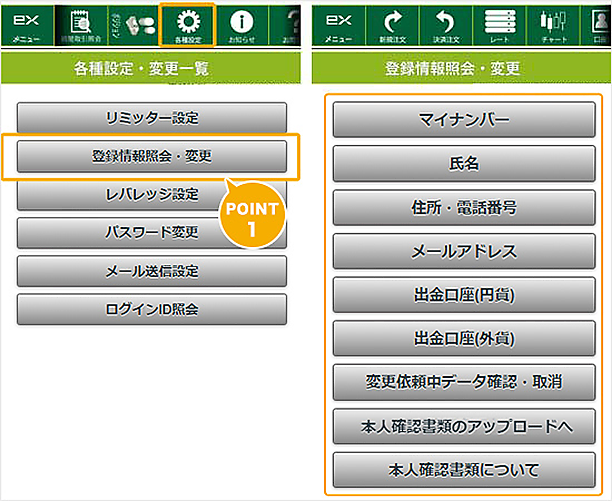The width and height of the screenshot is (612, 501).
Task: Tap the money and coins icon
Action: tap(134, 25)
